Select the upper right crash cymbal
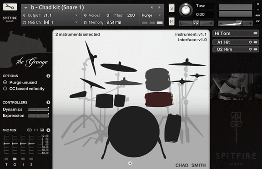This screenshot has height=169, width=262. coord(187,64)
